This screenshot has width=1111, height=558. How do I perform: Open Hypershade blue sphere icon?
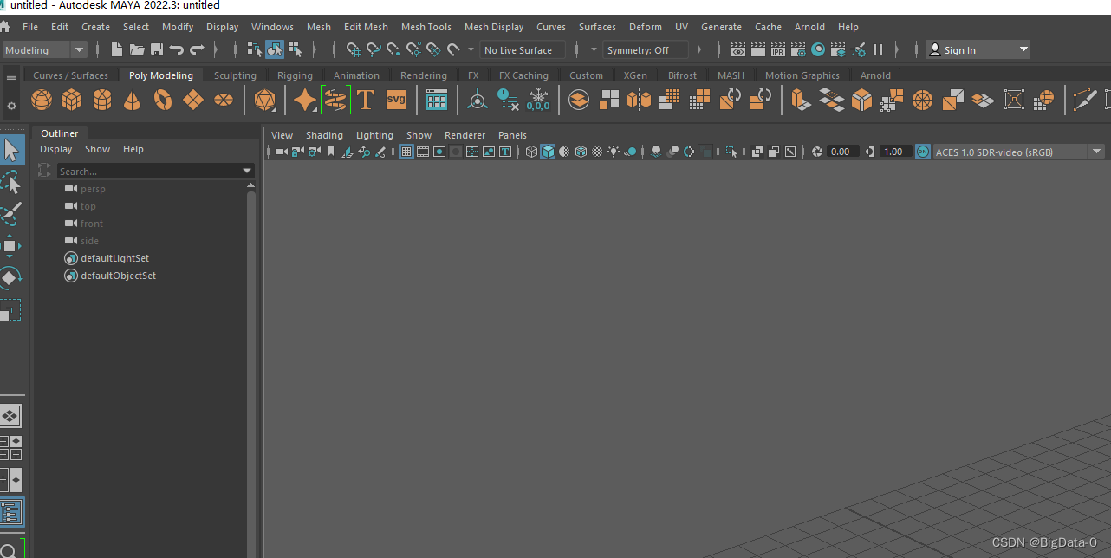(x=818, y=50)
